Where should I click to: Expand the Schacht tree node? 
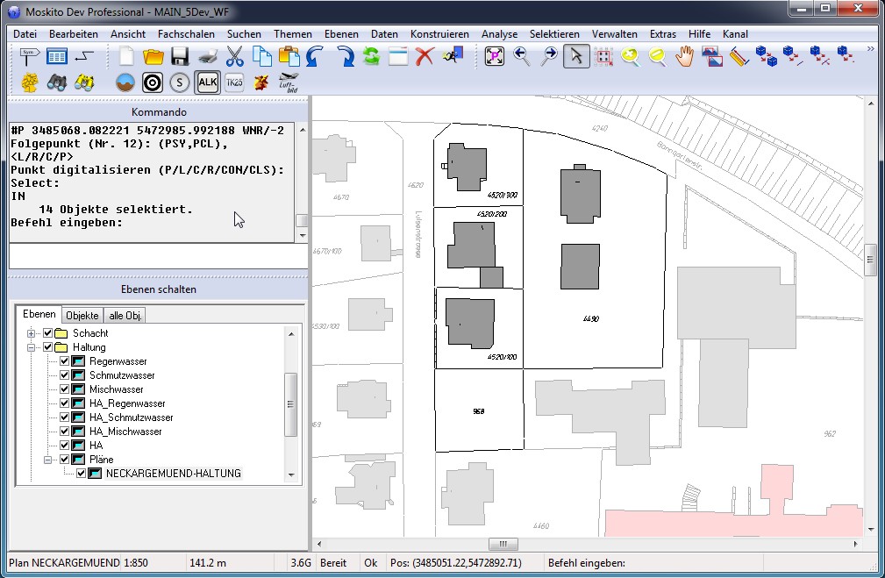point(32,333)
